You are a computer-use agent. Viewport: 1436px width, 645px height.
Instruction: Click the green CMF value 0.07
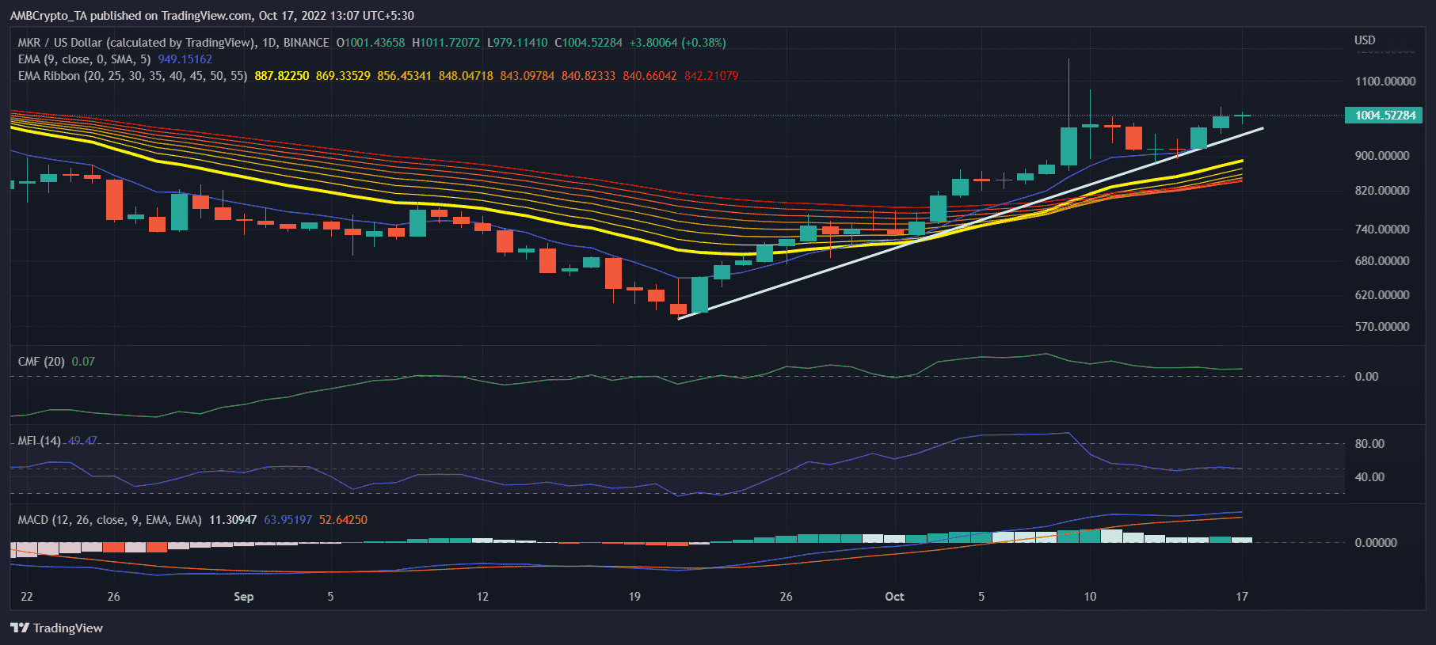[83, 362]
